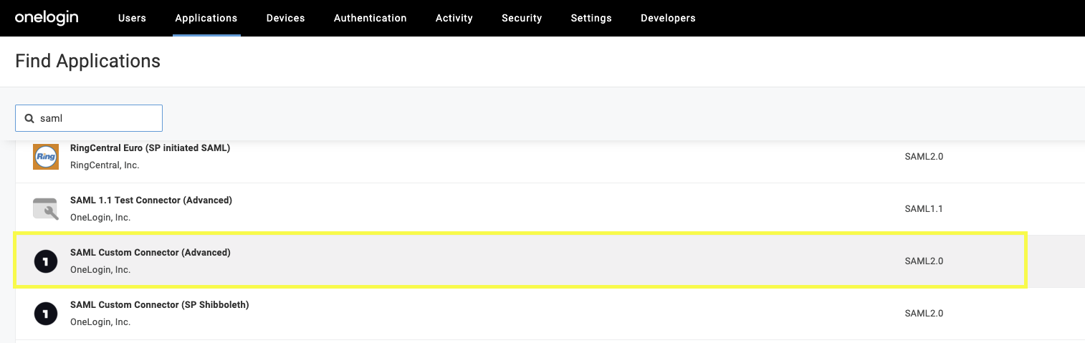The image size is (1085, 343).
Task: Select SAML Custom Connector (Advanced) title
Action: tap(150, 253)
